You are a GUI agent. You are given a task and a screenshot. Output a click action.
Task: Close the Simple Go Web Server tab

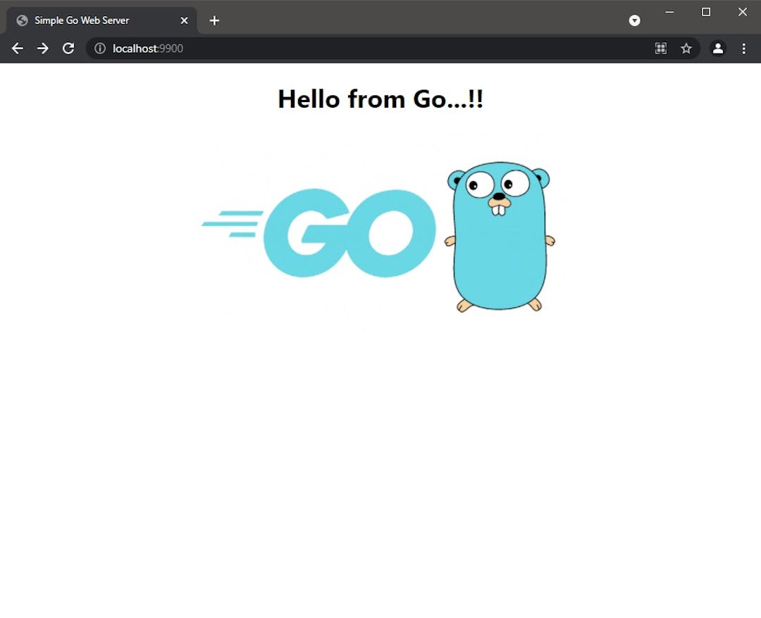[x=184, y=20]
